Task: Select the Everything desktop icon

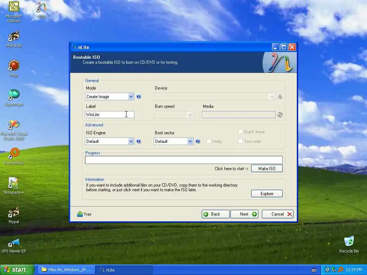Action: 14,156
